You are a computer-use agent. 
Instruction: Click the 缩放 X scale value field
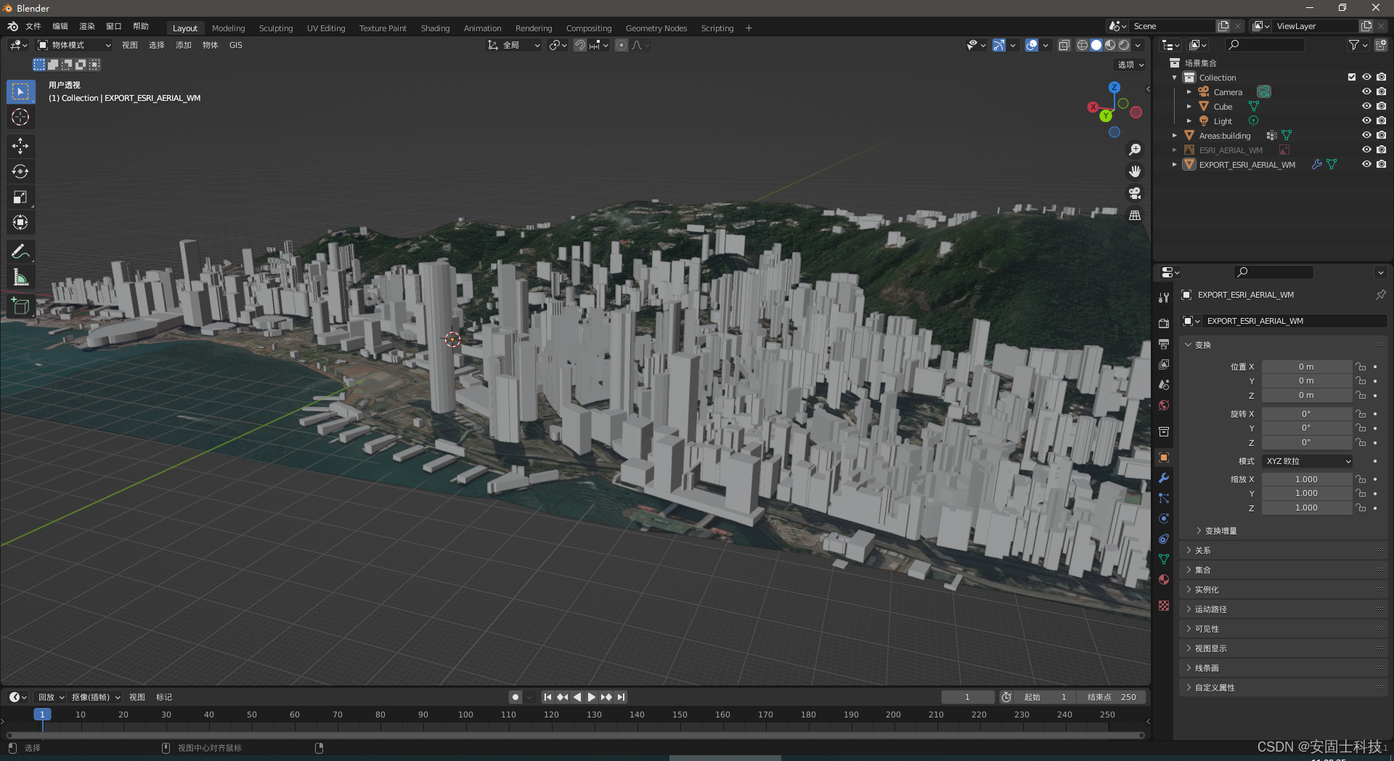1306,479
